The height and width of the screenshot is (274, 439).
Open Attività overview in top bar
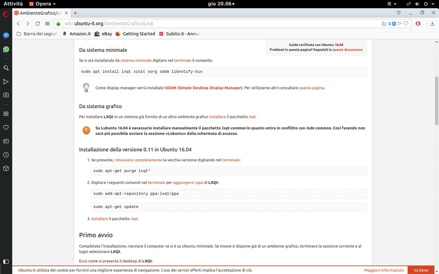[x=13, y=4]
